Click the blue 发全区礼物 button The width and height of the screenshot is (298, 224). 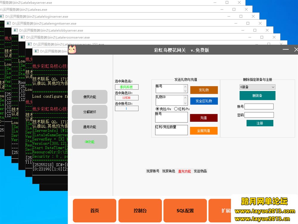tap(204, 101)
